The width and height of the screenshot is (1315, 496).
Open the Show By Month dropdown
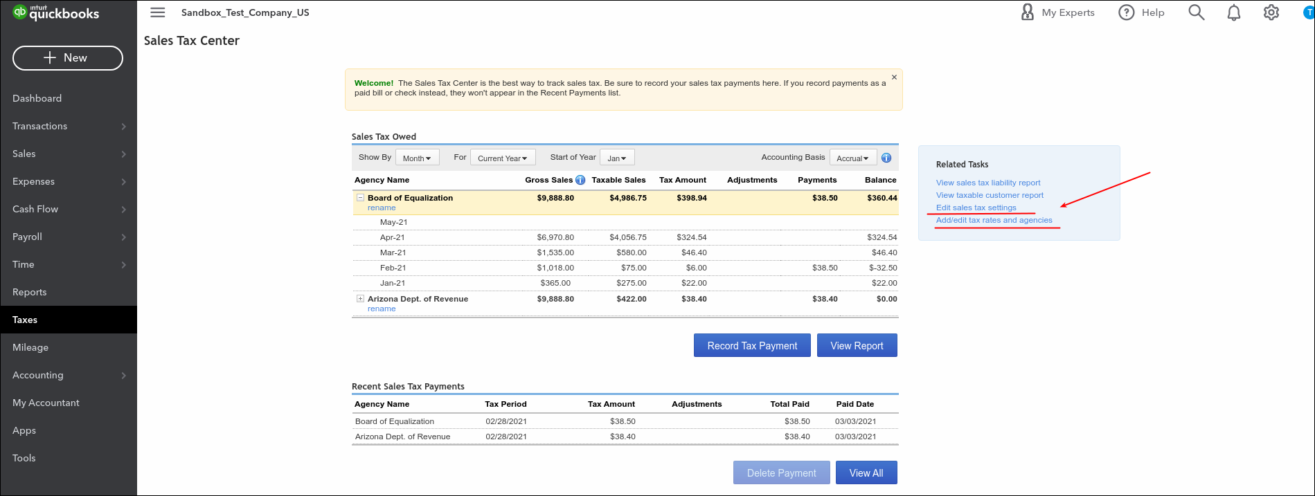[x=417, y=158]
